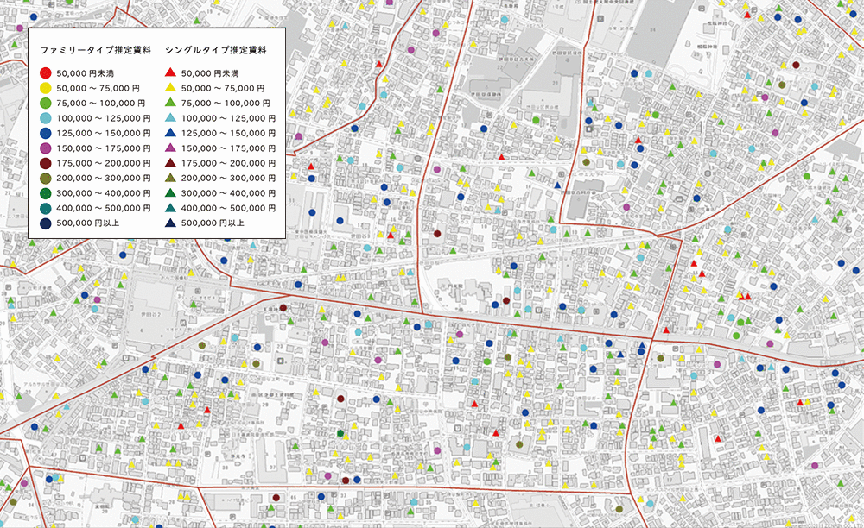Click the teal circle icon for 400,000～500,000円
The image size is (864, 528).
tap(45, 207)
